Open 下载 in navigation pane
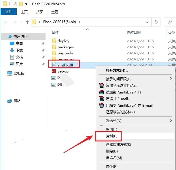 point(19,50)
